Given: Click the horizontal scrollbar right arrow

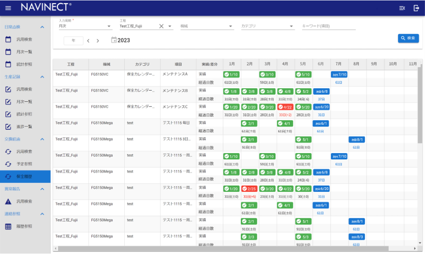Looking at the screenshot, I should pos(415,248).
